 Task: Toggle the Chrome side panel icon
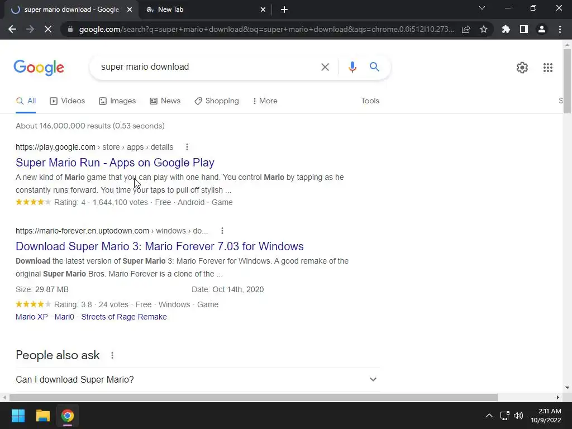(x=524, y=29)
